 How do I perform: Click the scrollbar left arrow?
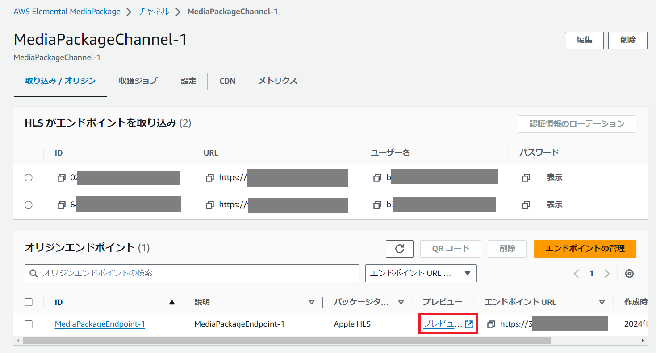click(18, 341)
